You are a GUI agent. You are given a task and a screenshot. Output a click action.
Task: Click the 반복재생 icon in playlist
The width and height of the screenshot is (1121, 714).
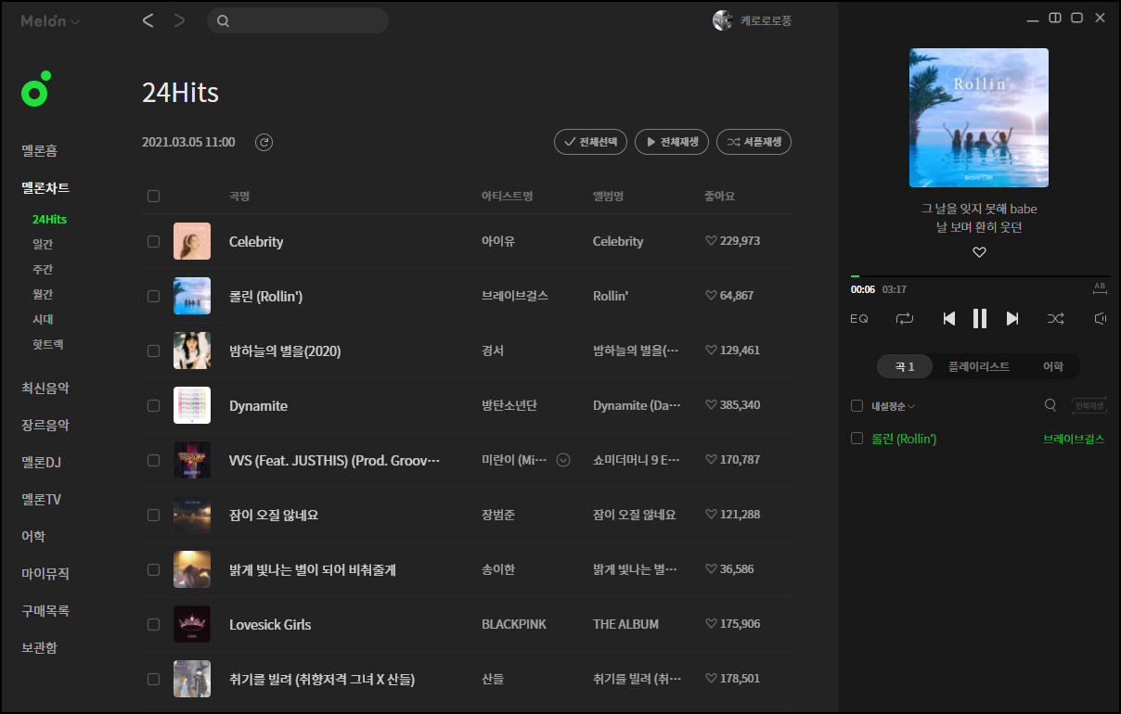[x=1089, y=405]
